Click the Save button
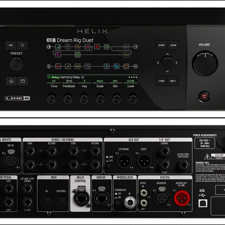The image size is (225, 225). point(11,45)
